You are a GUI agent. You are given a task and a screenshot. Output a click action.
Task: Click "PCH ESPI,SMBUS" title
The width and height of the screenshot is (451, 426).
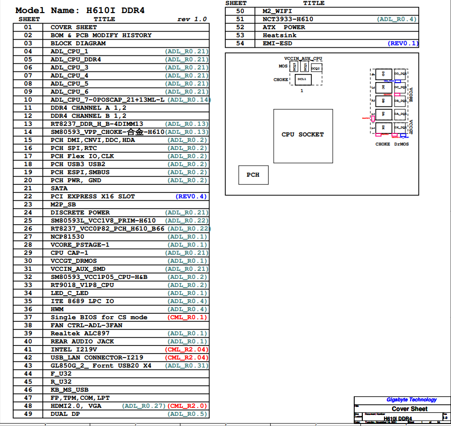[80, 172]
